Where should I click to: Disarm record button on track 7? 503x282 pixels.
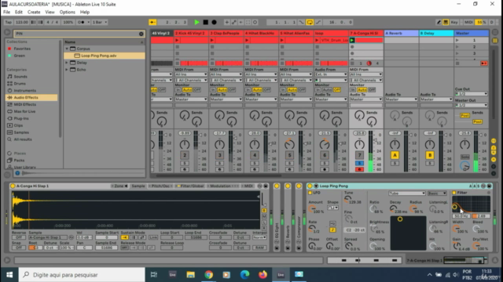pyautogui.click(x=359, y=169)
